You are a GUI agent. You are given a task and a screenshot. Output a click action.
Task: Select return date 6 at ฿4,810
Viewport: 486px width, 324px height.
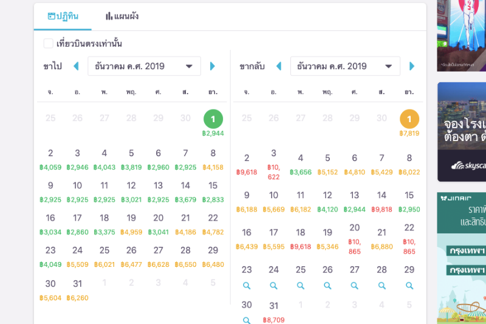tap(354, 165)
